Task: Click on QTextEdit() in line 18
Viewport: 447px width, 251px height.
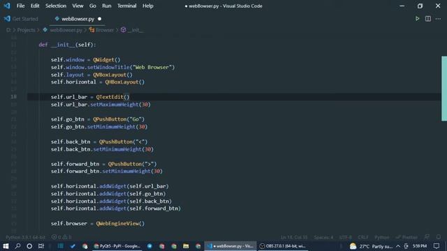Action: click(x=112, y=97)
